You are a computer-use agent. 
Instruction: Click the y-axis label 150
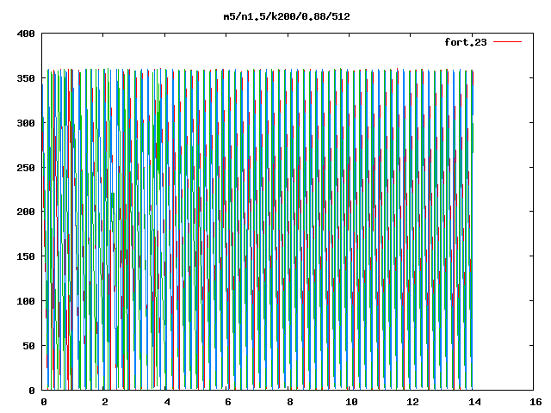click(26, 256)
